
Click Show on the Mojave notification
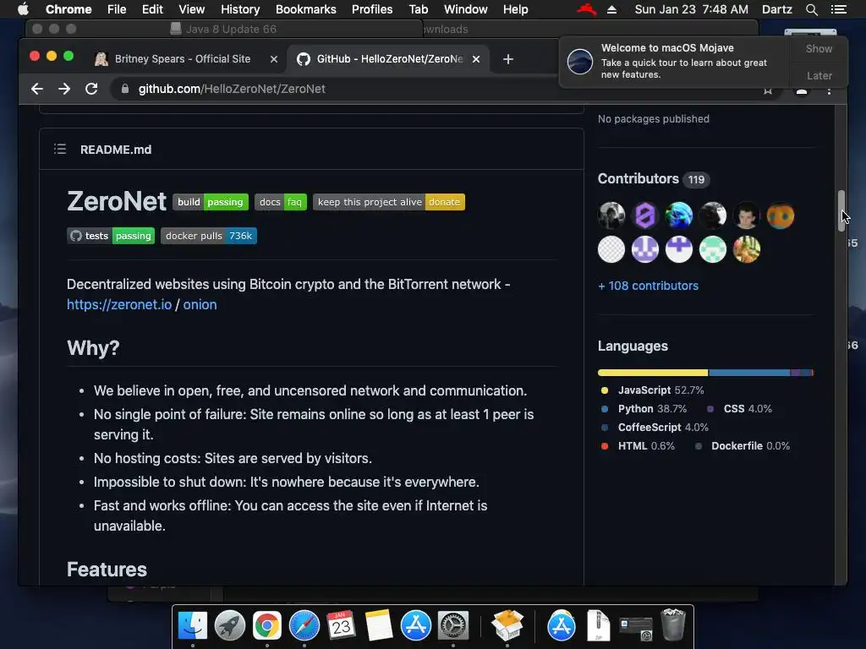(819, 48)
